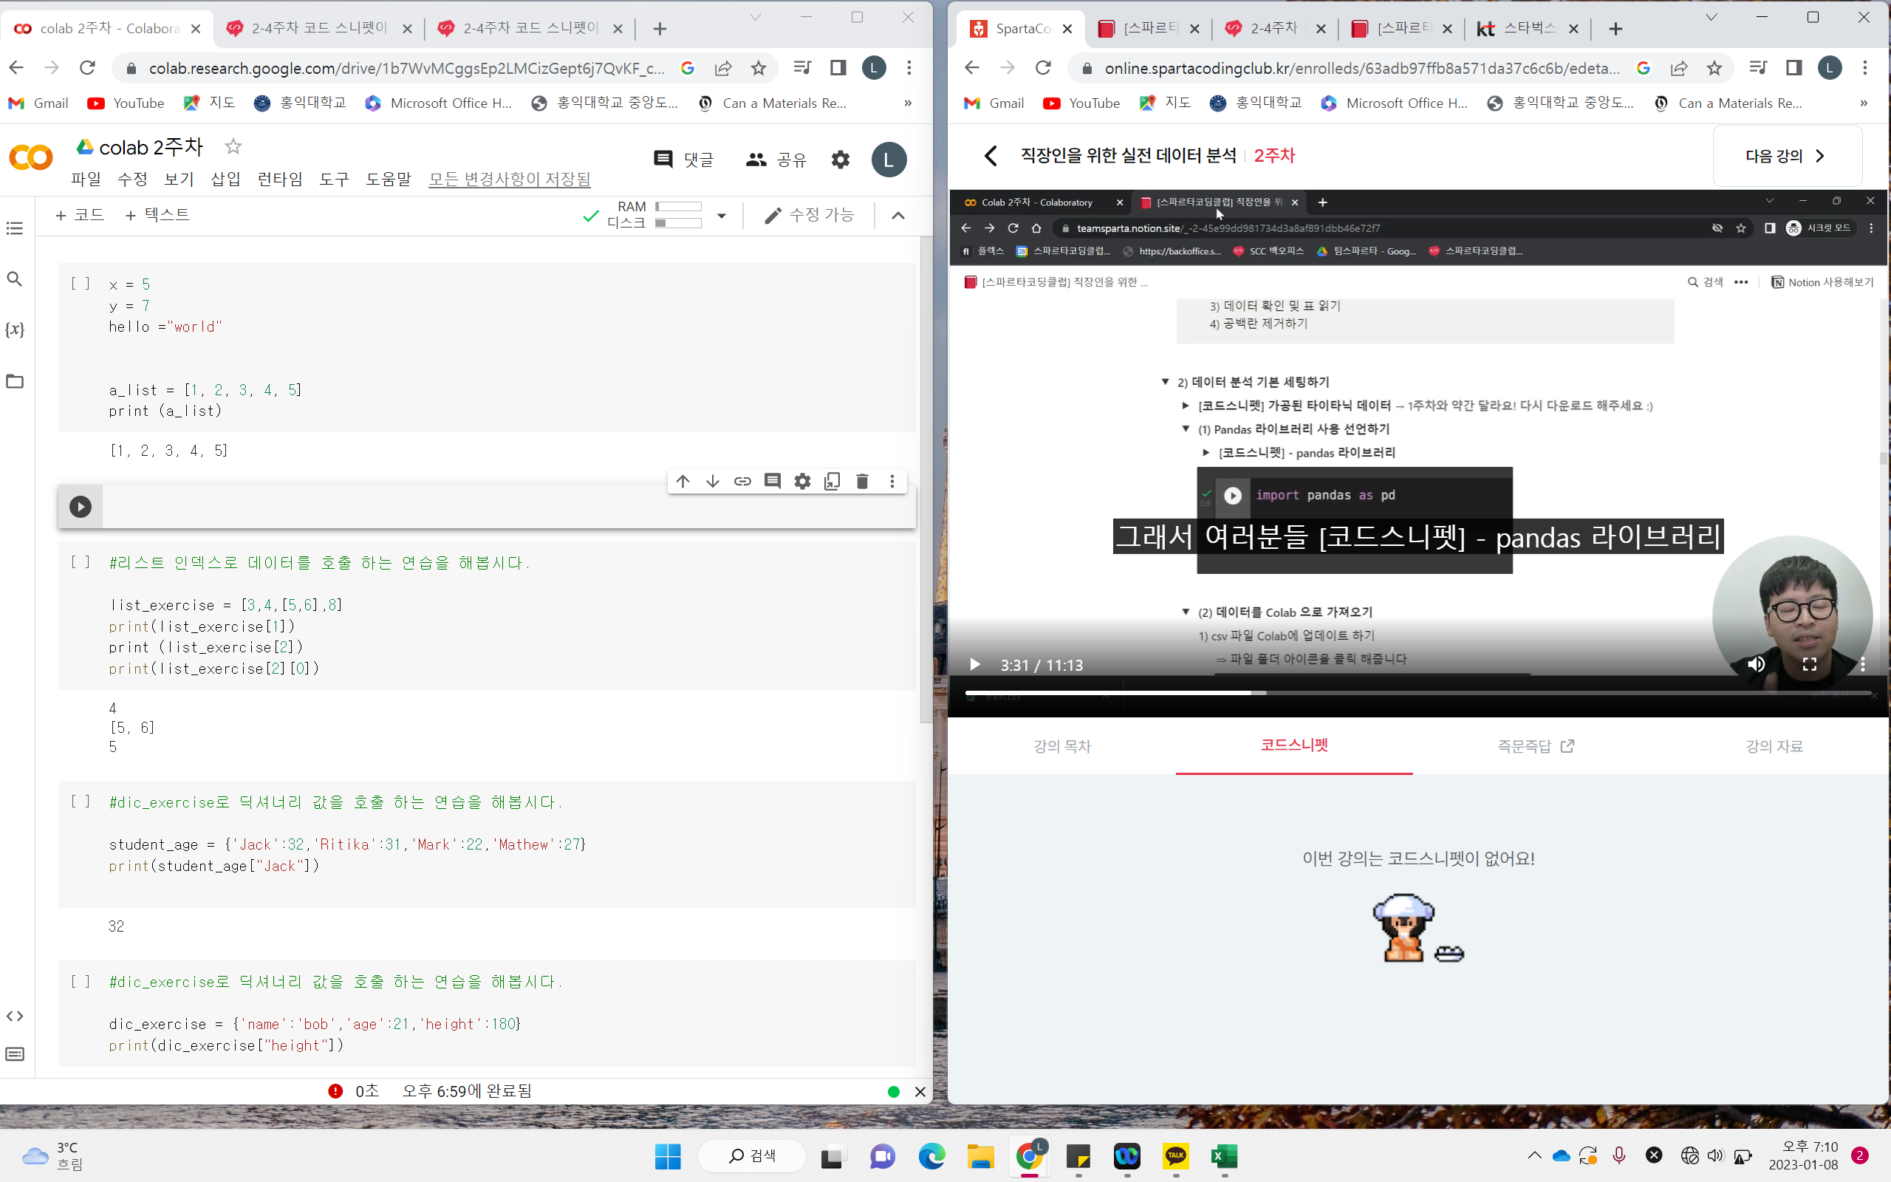
Task: Mute the lecture video volume
Action: point(1756,664)
